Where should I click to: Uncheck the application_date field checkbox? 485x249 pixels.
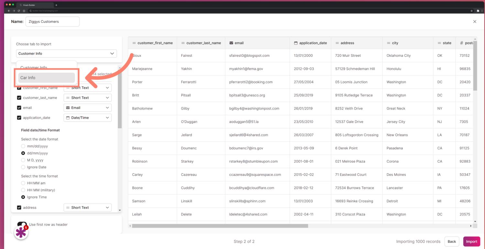[x=19, y=118]
